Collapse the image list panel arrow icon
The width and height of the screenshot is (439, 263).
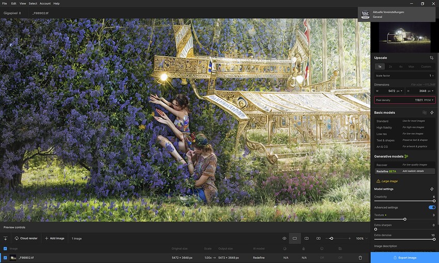point(5,238)
